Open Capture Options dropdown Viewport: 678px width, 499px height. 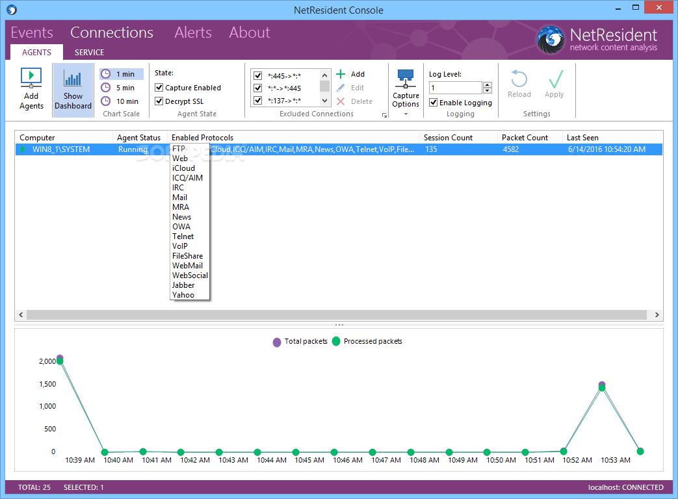coord(406,114)
